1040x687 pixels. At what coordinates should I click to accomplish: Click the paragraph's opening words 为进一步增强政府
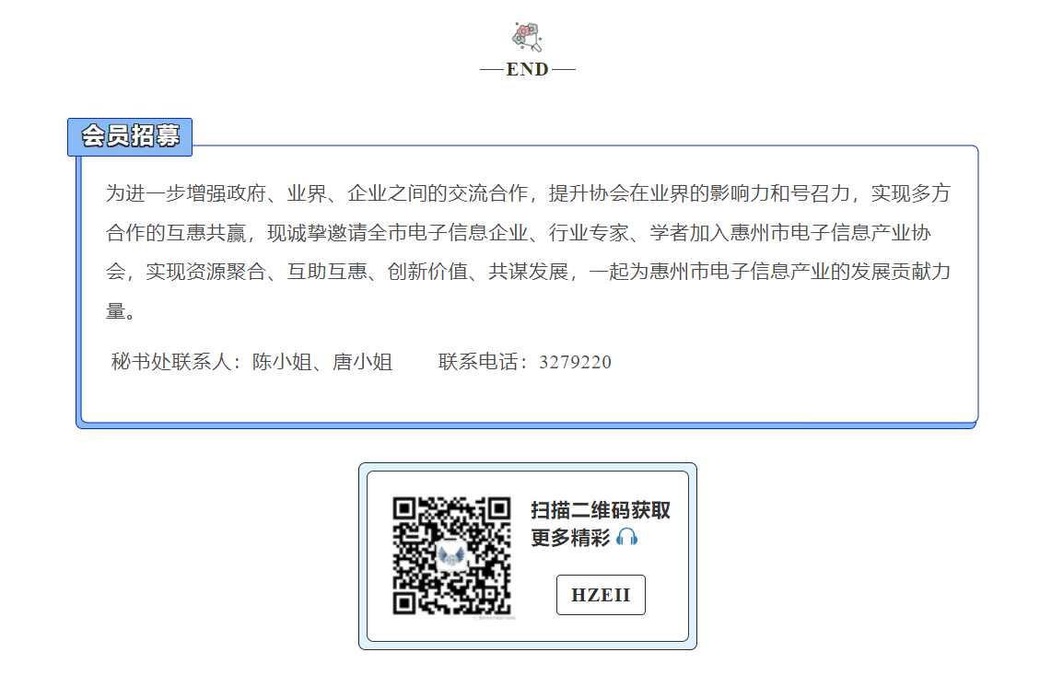point(185,193)
